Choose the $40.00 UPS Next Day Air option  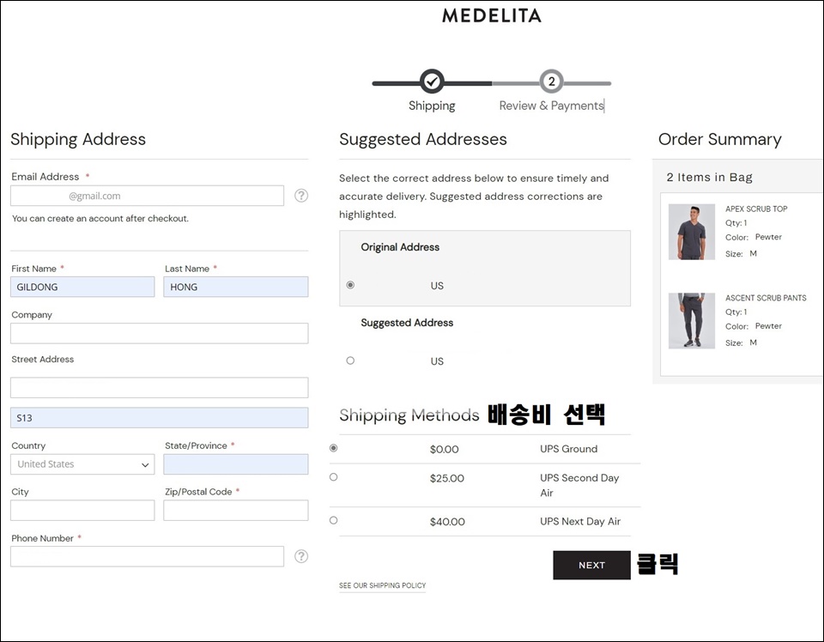click(333, 520)
